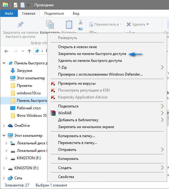Screen dimensions: 169x189
Task: Click the Paste clipboard icon in the ribbon
Action: (x=69, y=24)
